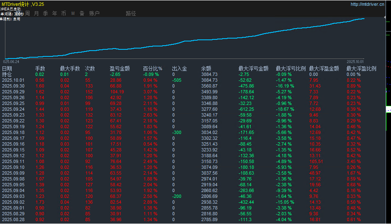Click the -16.19 % floating loss ratio
The width and height of the screenshot is (391, 224).
[x=285, y=86]
